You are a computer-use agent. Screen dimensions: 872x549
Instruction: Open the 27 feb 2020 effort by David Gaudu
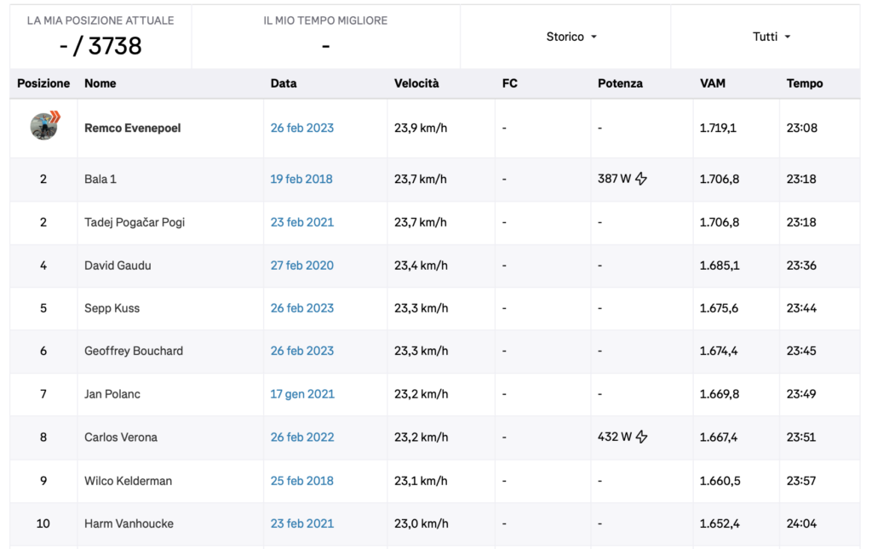tap(302, 266)
